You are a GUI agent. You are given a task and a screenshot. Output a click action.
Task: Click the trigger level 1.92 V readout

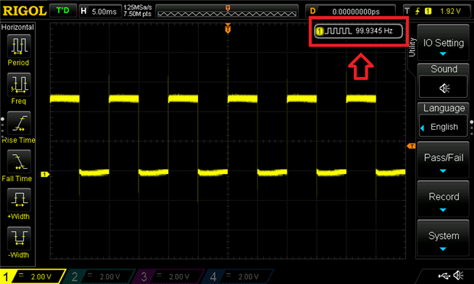click(450, 11)
